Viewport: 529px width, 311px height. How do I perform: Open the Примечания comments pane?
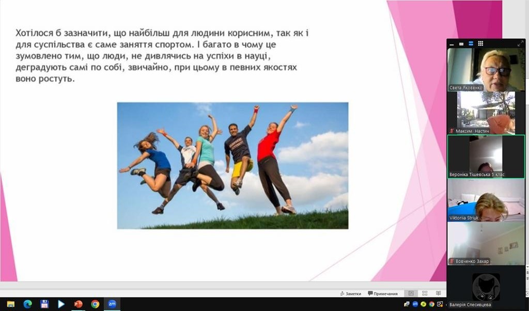pos(383,293)
